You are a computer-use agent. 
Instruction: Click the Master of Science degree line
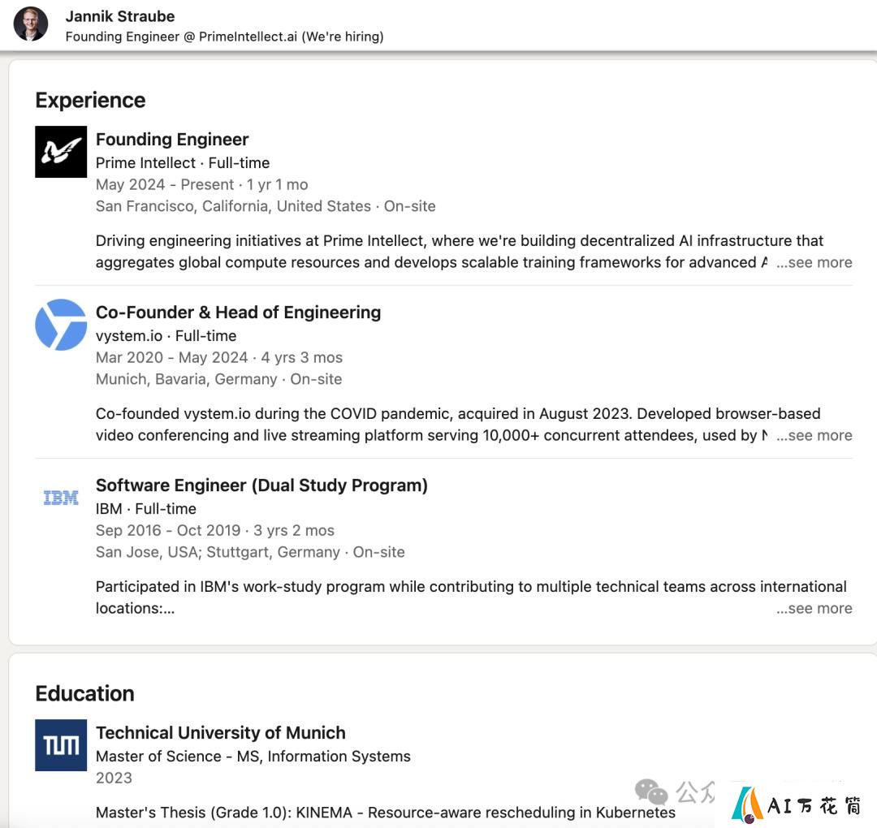pos(253,756)
